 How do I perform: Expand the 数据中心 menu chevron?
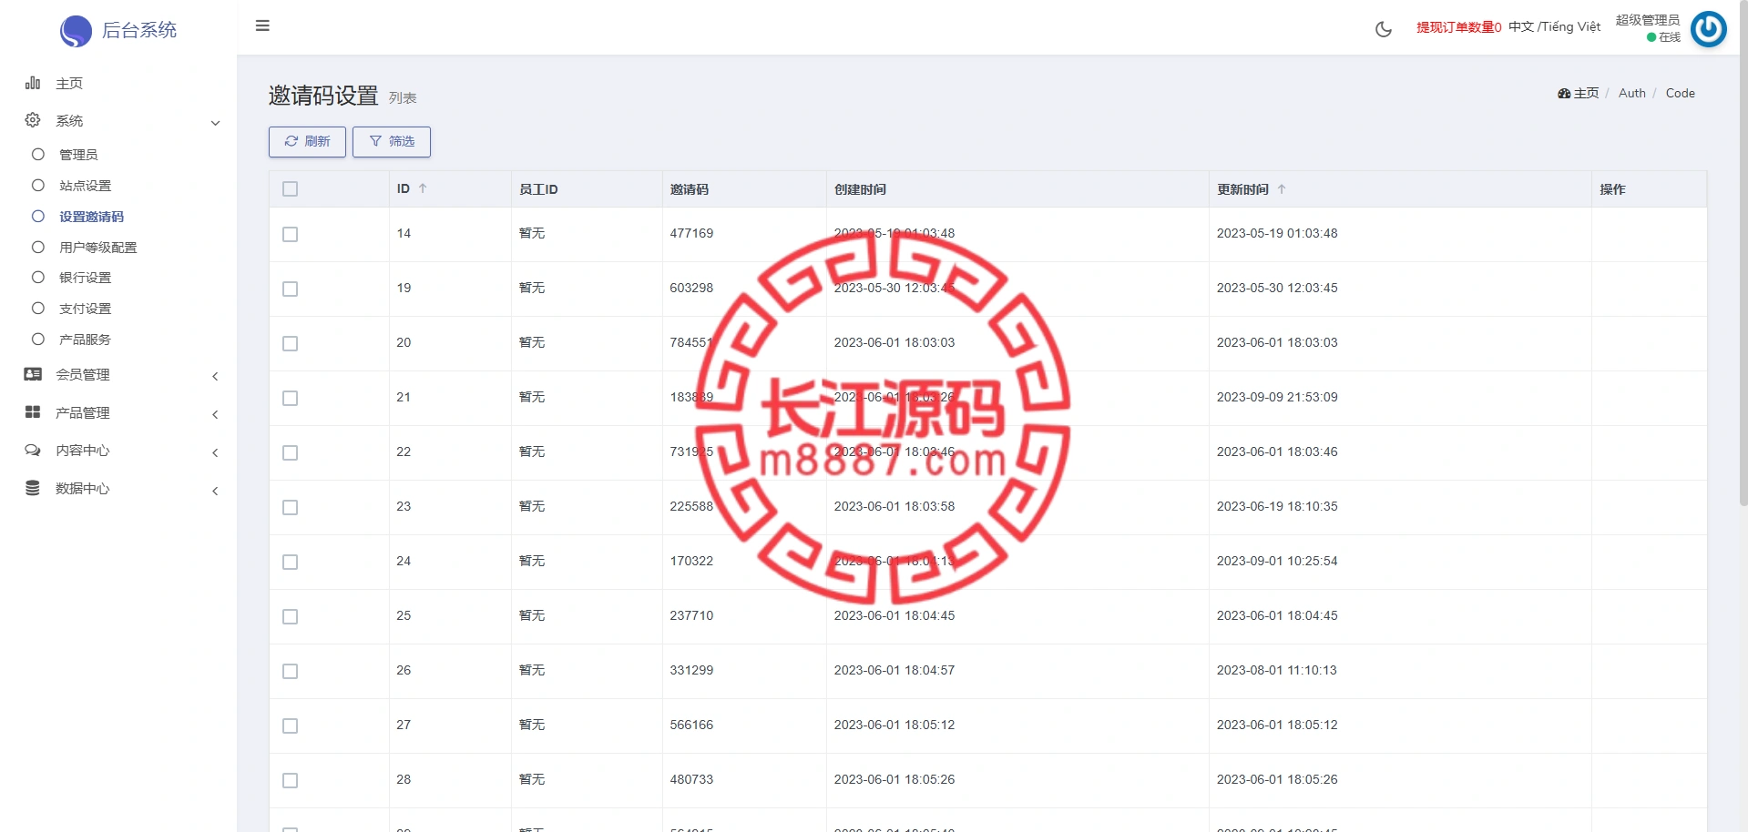coord(216,491)
